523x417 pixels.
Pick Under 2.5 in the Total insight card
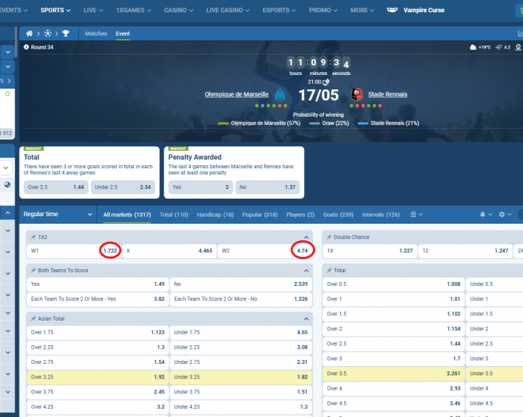tap(123, 187)
